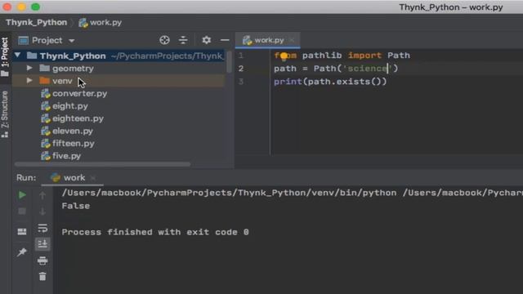Toggle the Structure side tool window

pyautogui.click(x=5, y=114)
